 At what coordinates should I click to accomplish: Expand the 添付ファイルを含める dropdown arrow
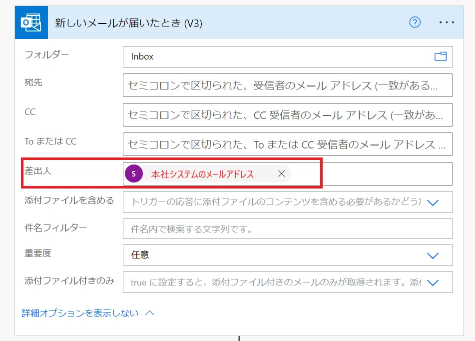[x=433, y=202]
